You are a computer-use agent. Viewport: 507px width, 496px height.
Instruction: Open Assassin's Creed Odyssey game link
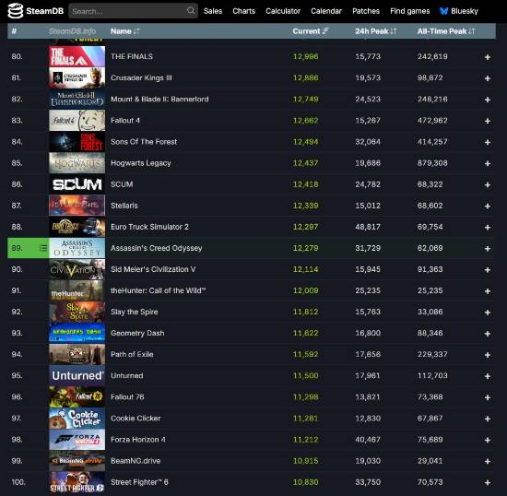pyautogui.click(x=156, y=248)
